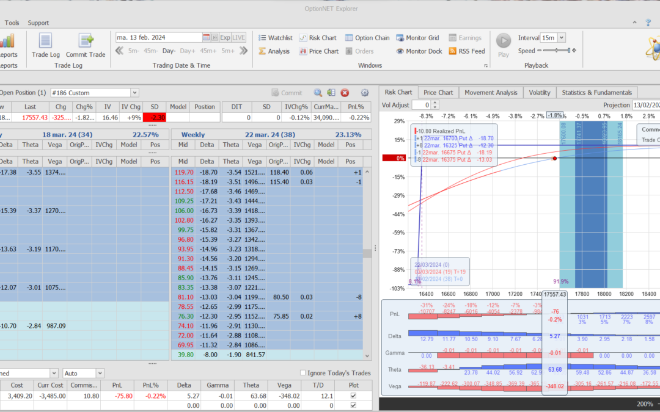Open the Monitor Grid window
Viewport: 660px width, 412px height.
pyautogui.click(x=417, y=38)
